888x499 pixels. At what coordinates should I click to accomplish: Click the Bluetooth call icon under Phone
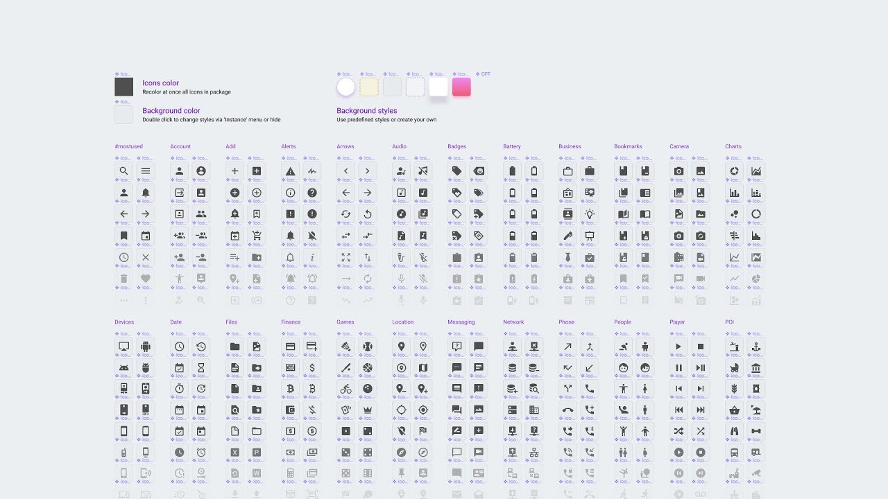589,430
